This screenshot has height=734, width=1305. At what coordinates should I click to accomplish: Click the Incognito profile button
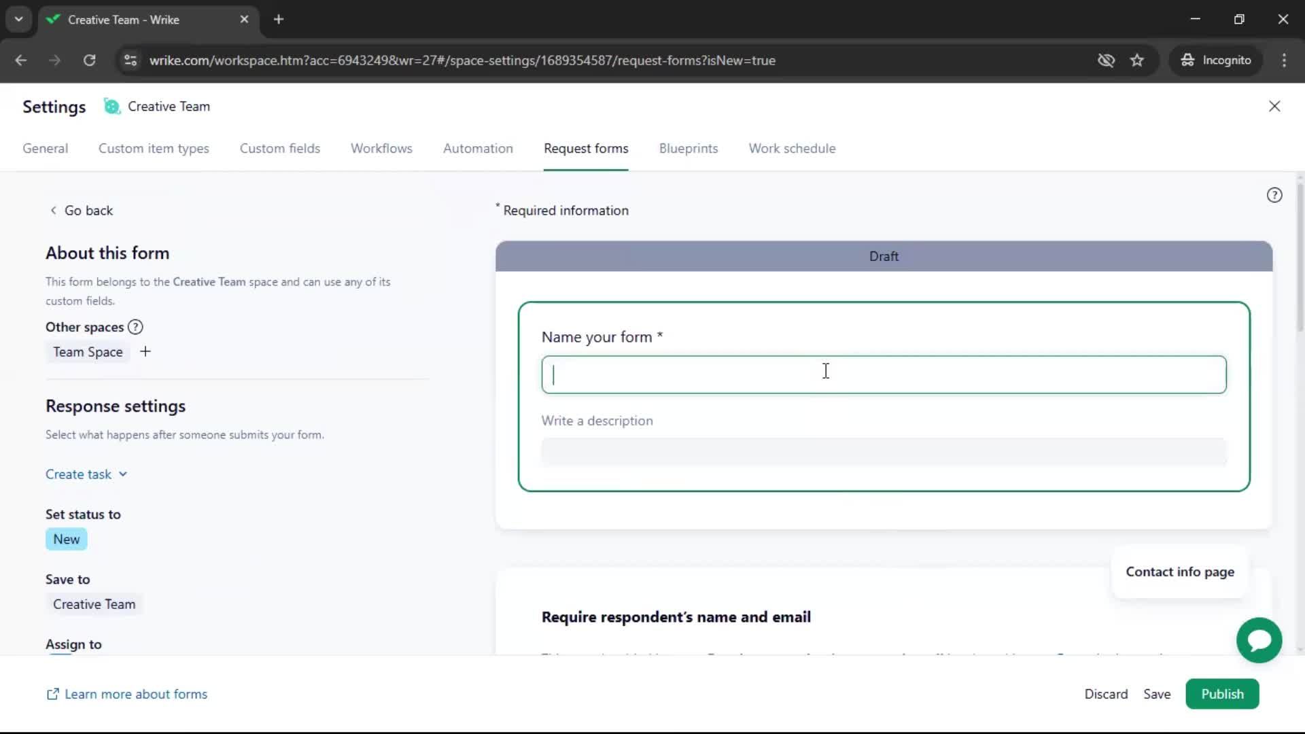pyautogui.click(x=1216, y=60)
